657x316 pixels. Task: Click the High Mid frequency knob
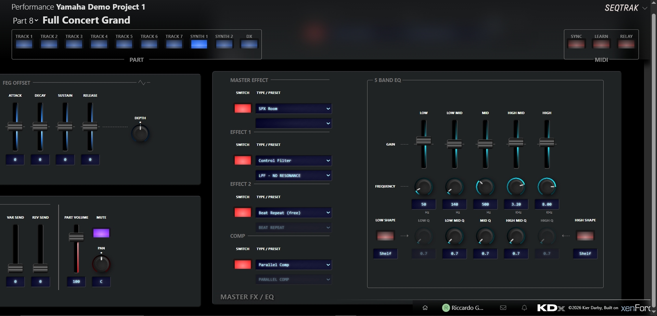[516, 187]
